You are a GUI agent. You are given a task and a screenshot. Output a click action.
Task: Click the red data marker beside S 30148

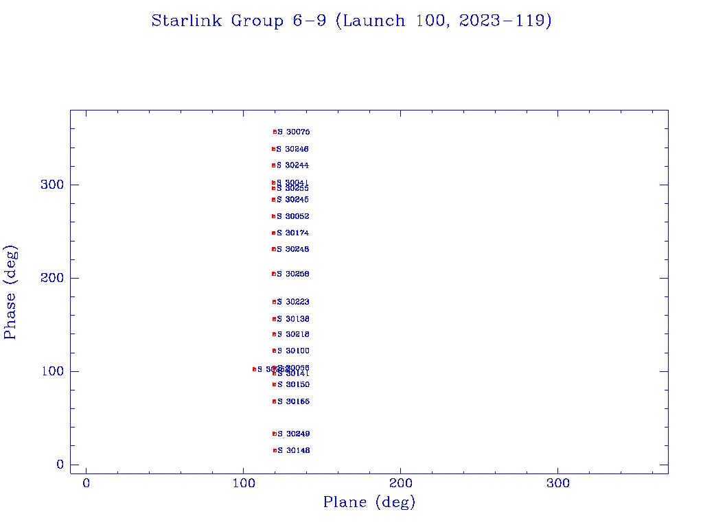point(275,450)
